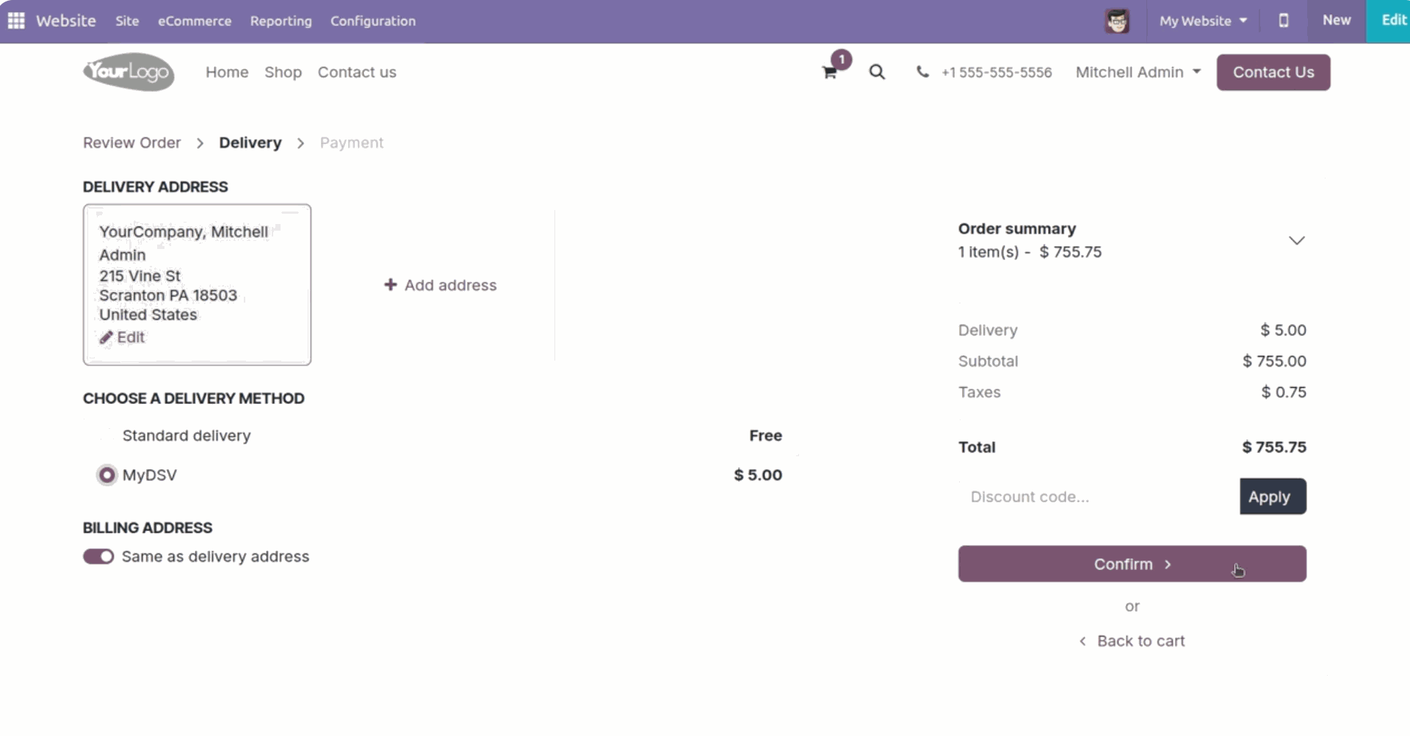Open the apps grid menu icon
The width and height of the screenshot is (1410, 736).
coord(16,21)
